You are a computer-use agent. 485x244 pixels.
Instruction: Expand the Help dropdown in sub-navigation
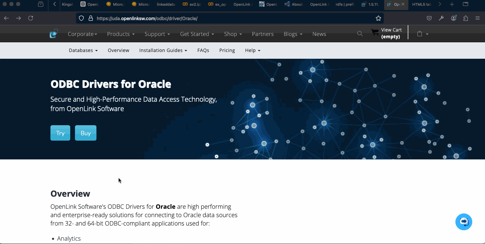pyautogui.click(x=253, y=50)
